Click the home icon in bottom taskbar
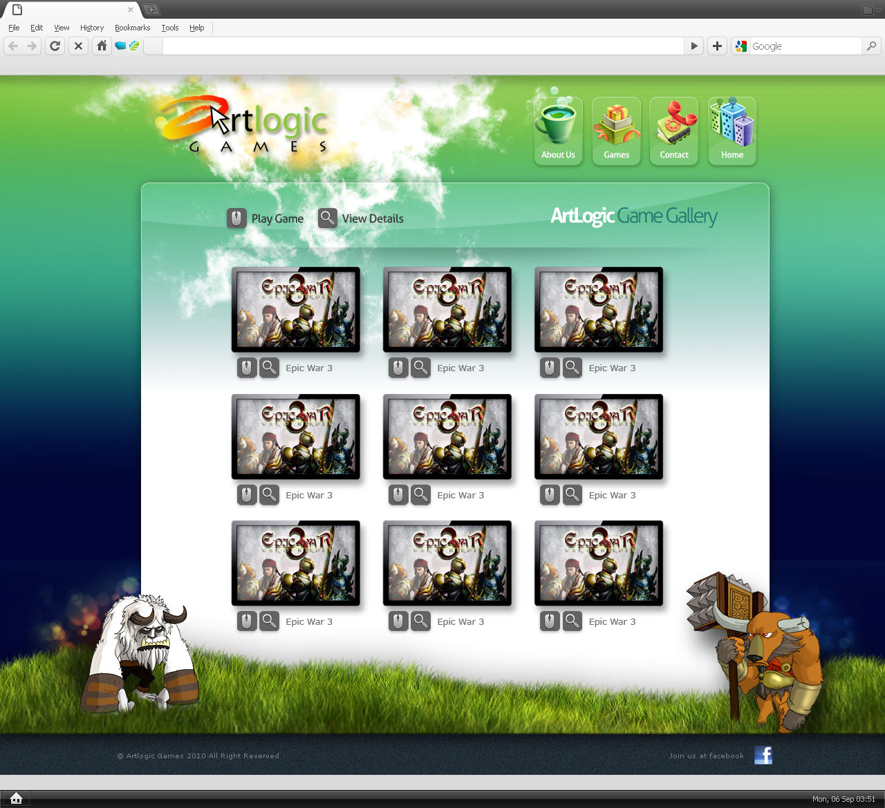This screenshot has width=885, height=808. tap(17, 799)
